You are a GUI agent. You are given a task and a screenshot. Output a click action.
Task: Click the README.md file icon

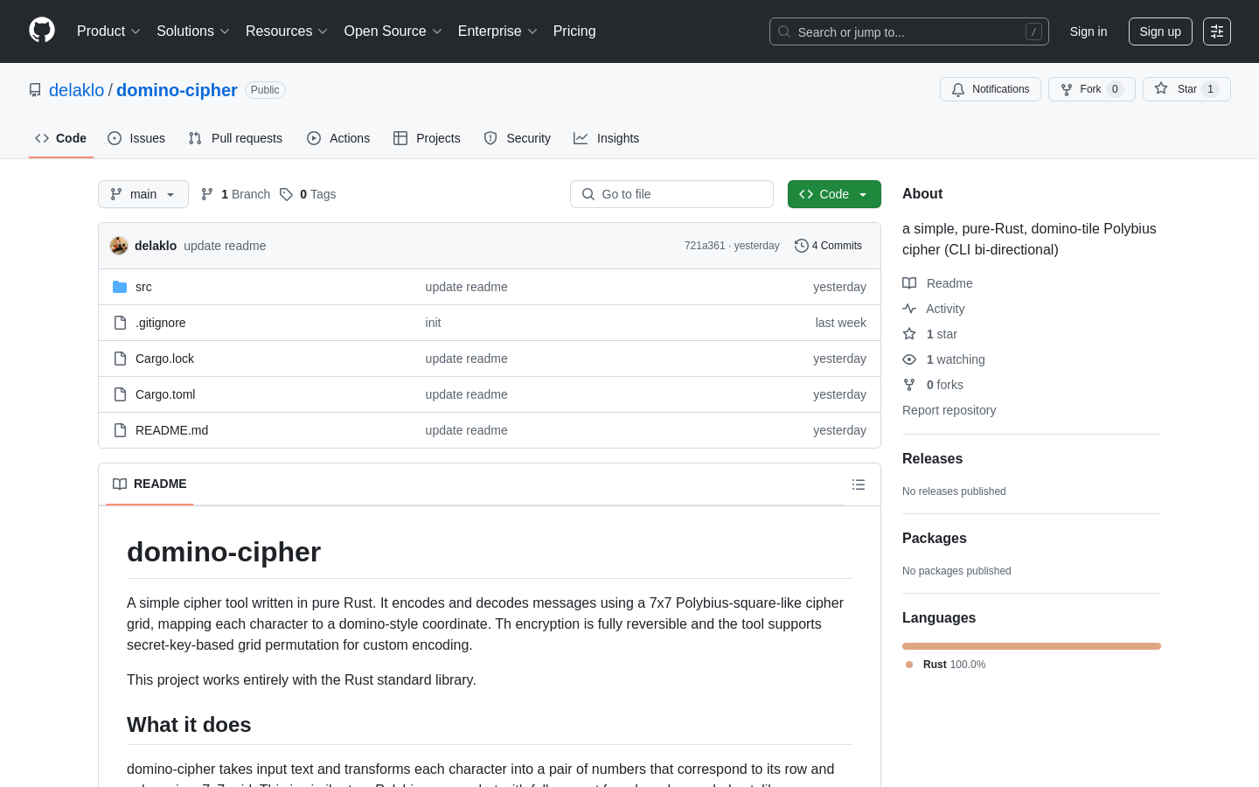click(x=120, y=430)
